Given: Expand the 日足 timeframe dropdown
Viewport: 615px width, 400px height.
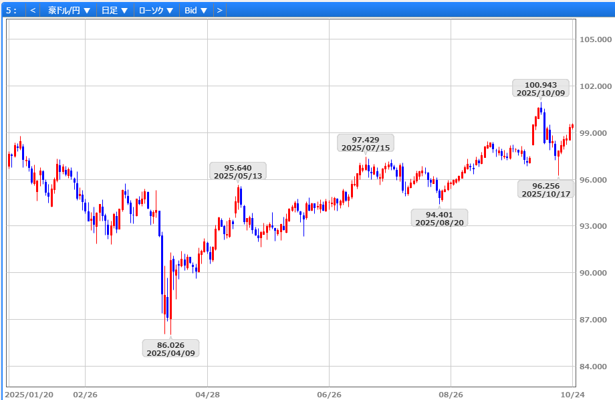Looking at the screenshot, I should click(114, 10).
